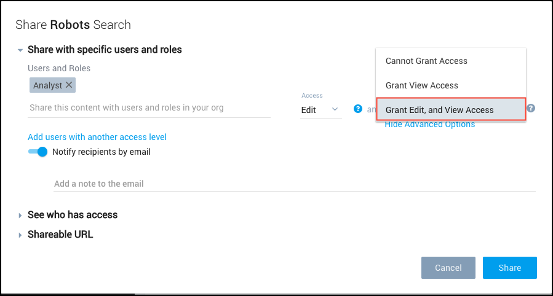Open the Access level Edit dropdown
The image size is (553, 296).
[320, 109]
